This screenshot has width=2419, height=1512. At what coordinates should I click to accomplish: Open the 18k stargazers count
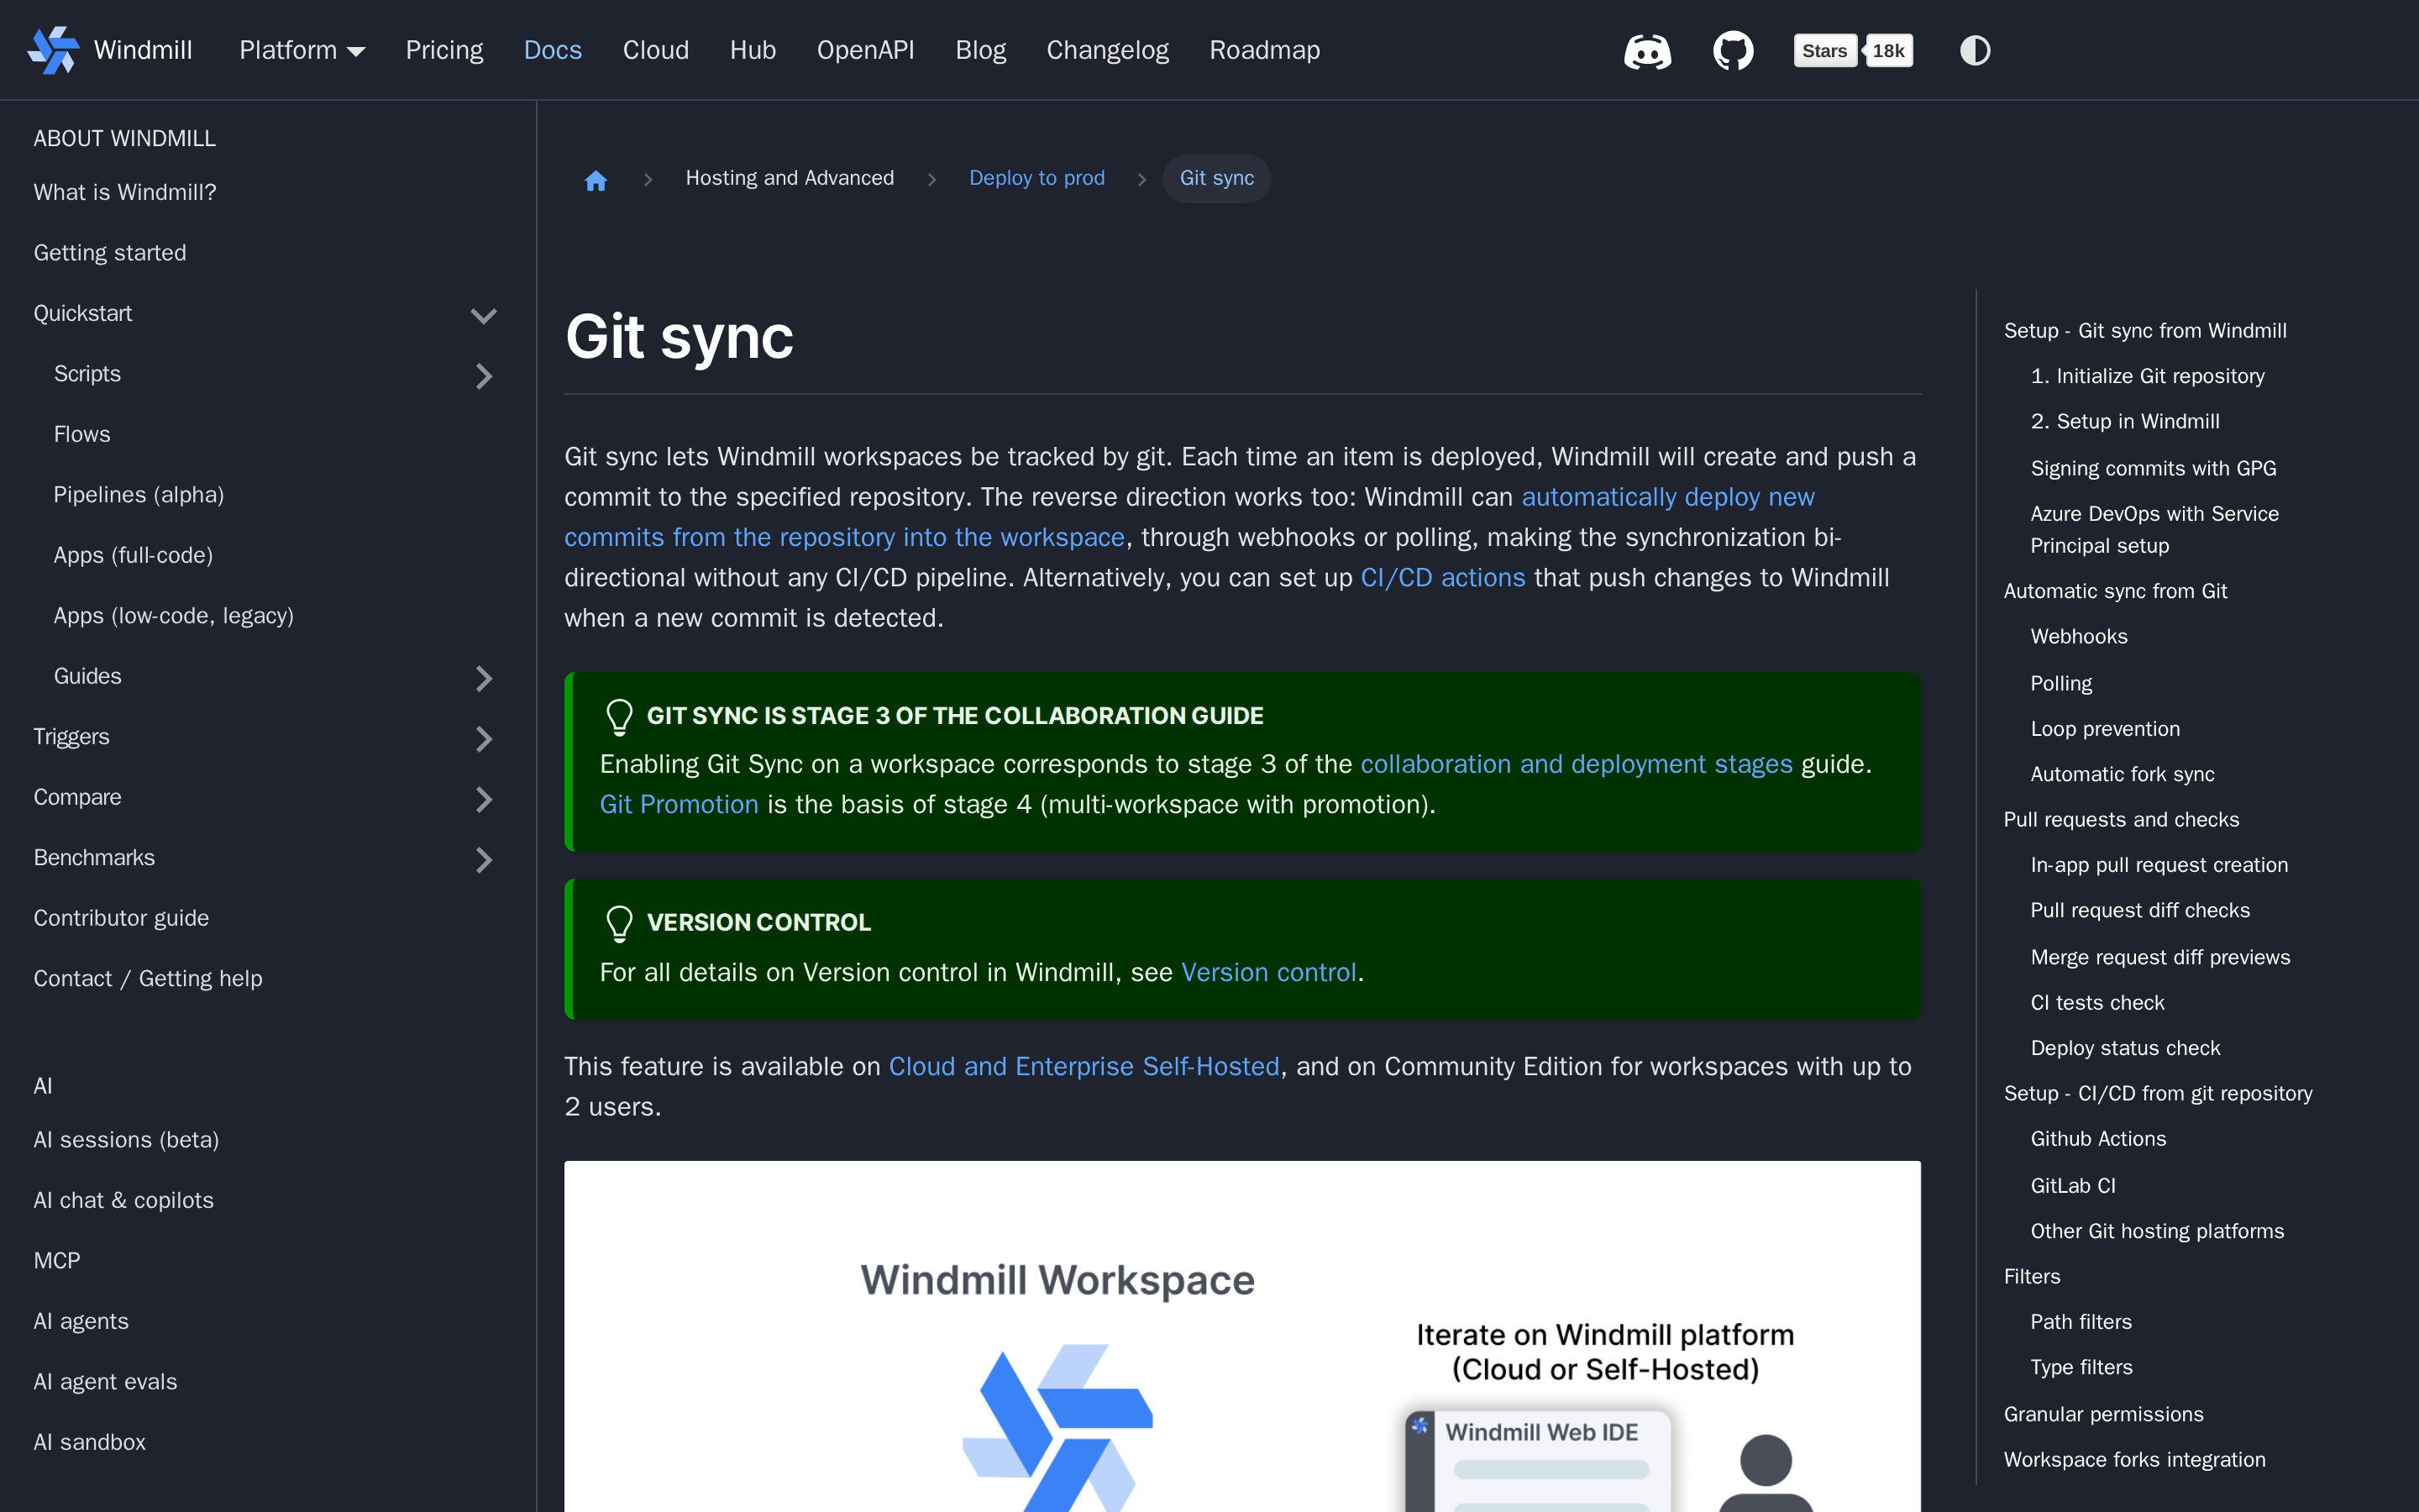[1888, 51]
